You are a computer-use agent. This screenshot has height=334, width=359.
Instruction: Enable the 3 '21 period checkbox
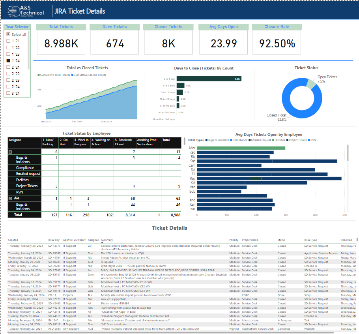click(8, 93)
